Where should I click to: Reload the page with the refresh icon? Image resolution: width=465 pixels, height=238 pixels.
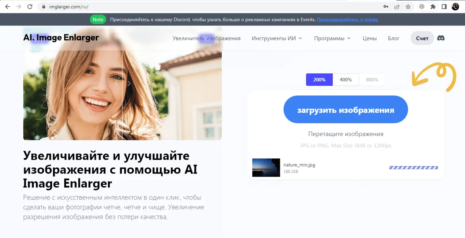pos(30,7)
